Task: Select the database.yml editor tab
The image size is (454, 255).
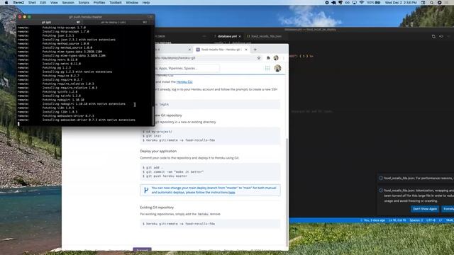Action: click(227, 36)
